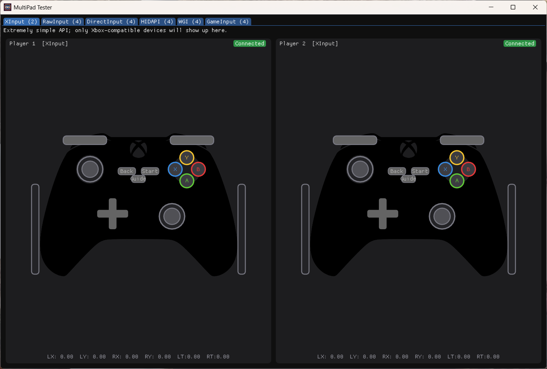Click Player 2 RX: 0.00 readout
This screenshot has width=547, height=369.
click(396, 357)
